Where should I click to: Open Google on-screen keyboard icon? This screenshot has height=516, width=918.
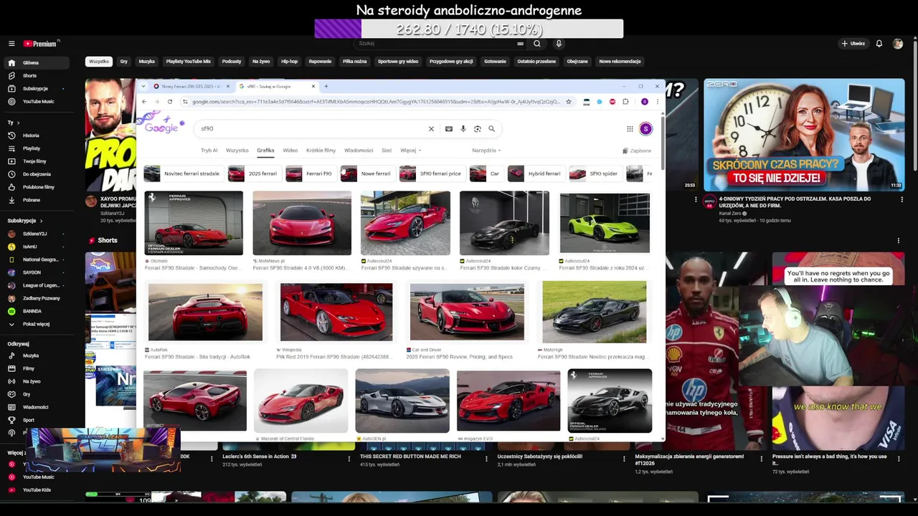point(449,129)
